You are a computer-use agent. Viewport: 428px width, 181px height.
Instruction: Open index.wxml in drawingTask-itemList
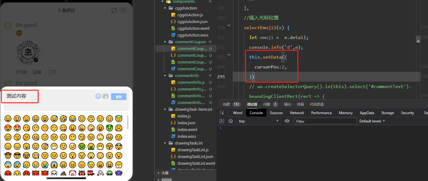point(187,129)
